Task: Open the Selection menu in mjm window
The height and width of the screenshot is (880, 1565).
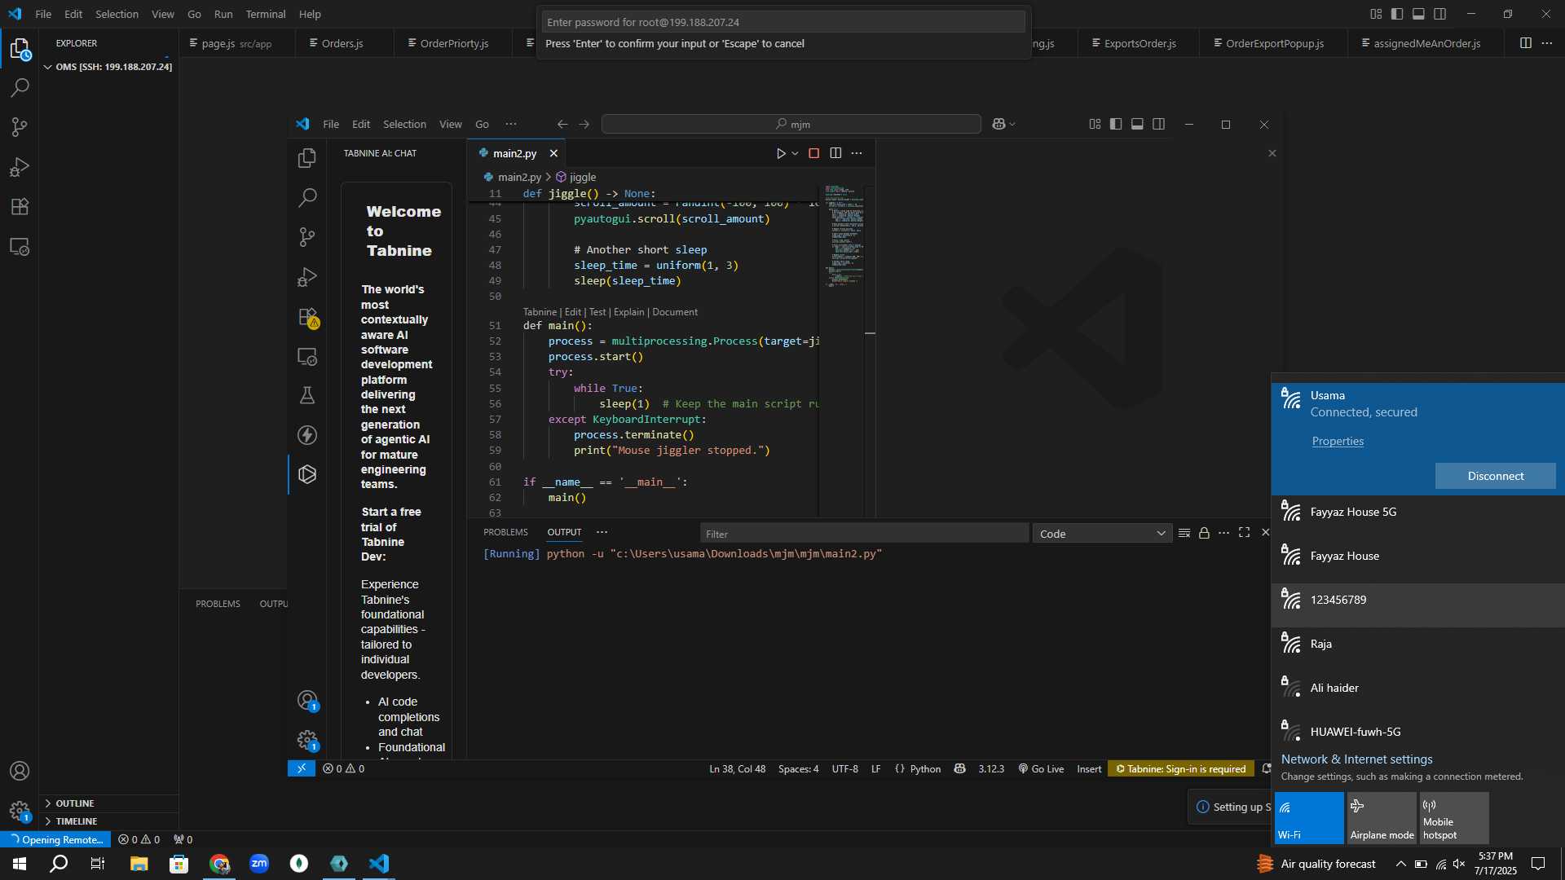Action: (x=404, y=124)
